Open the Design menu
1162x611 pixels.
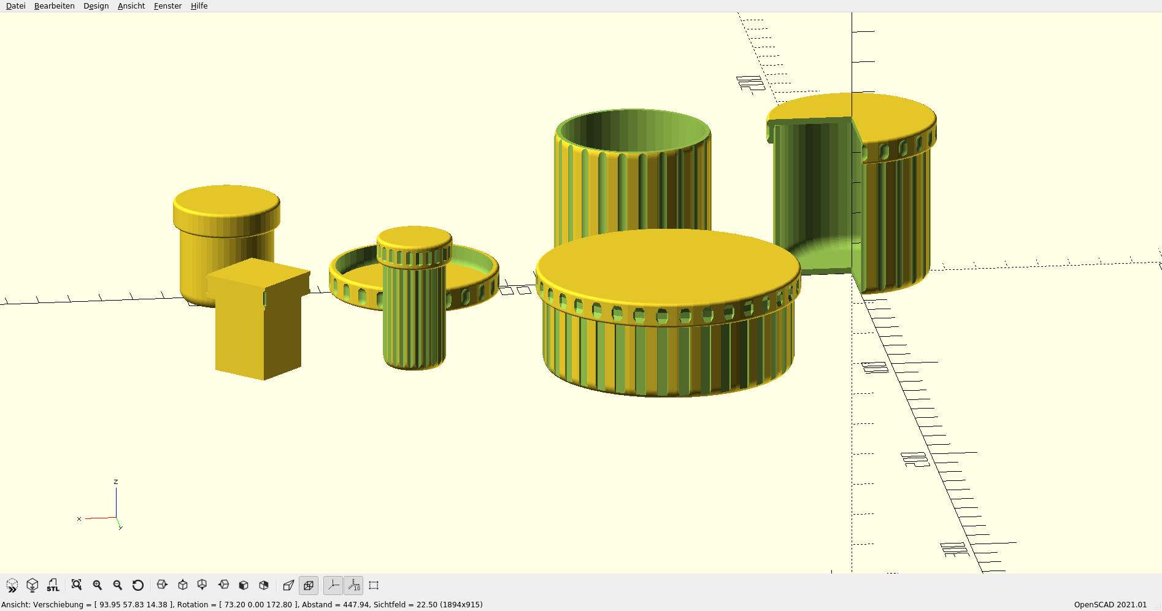point(96,6)
